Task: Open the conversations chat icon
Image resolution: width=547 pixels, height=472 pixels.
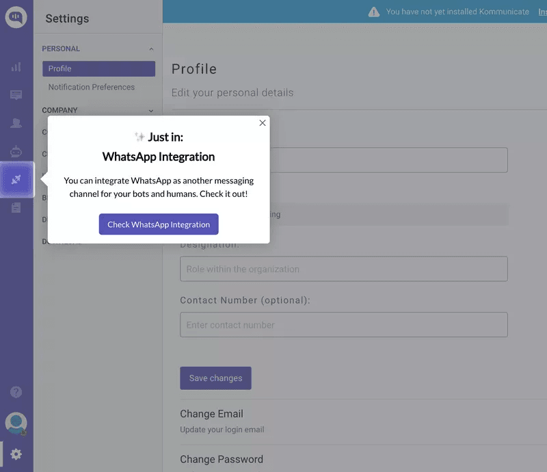Action: tap(16, 95)
